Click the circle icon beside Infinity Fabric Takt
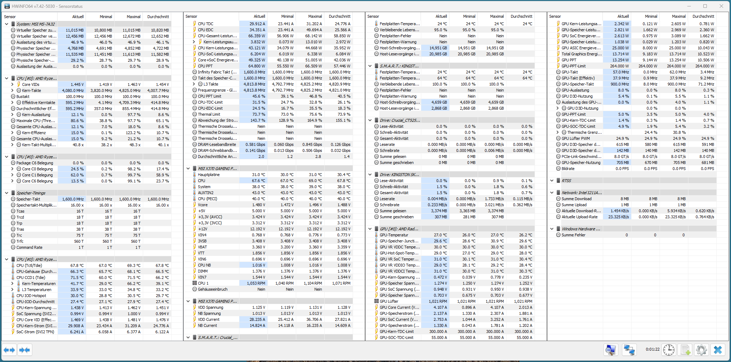Screen dimensions: 731x362 click(194, 72)
